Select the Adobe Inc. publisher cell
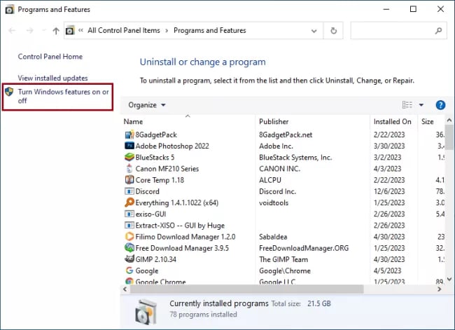Viewport: 455px width, 330px height. click(x=276, y=146)
